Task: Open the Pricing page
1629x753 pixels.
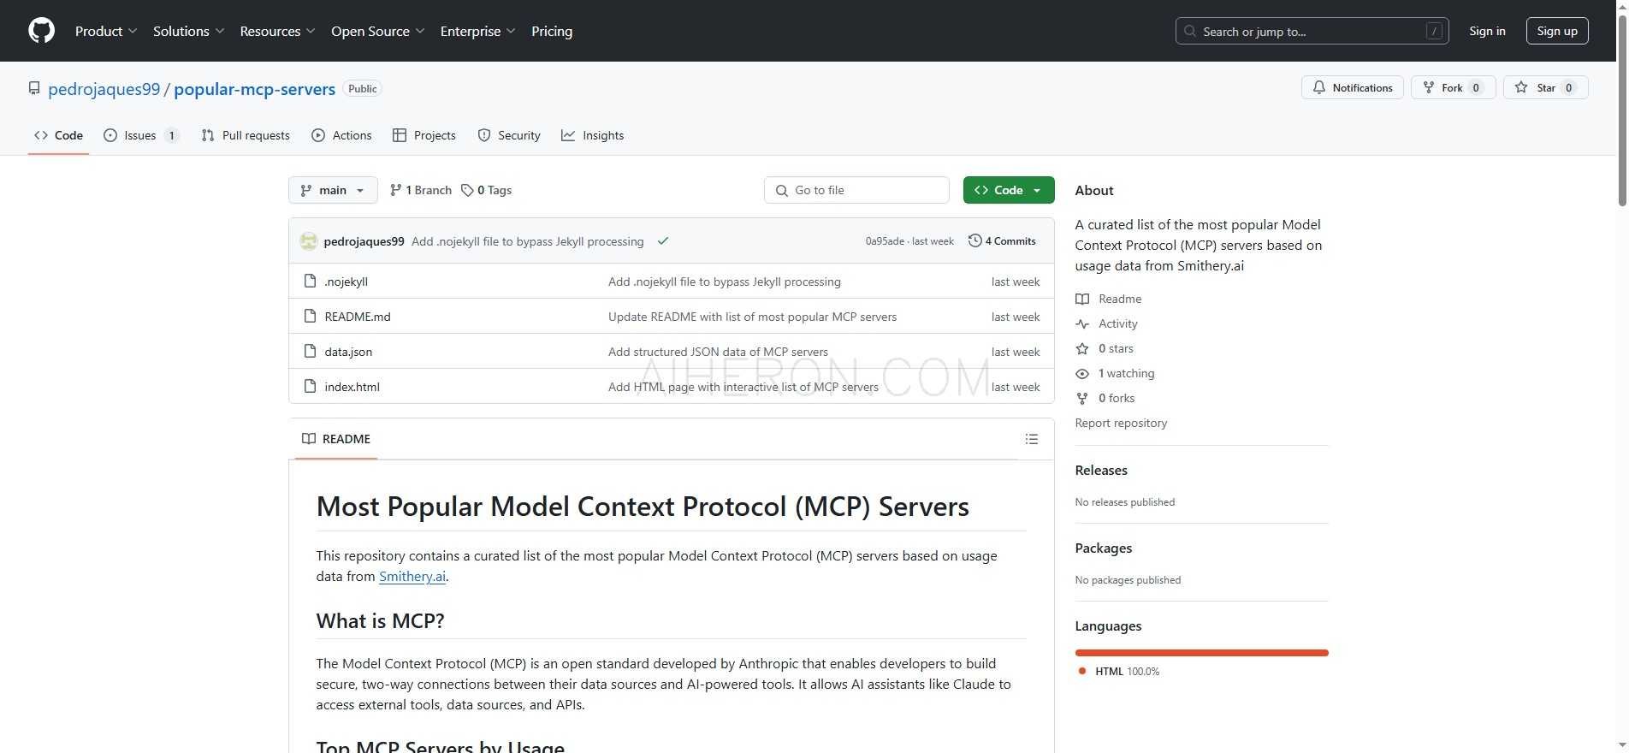Action: [552, 31]
